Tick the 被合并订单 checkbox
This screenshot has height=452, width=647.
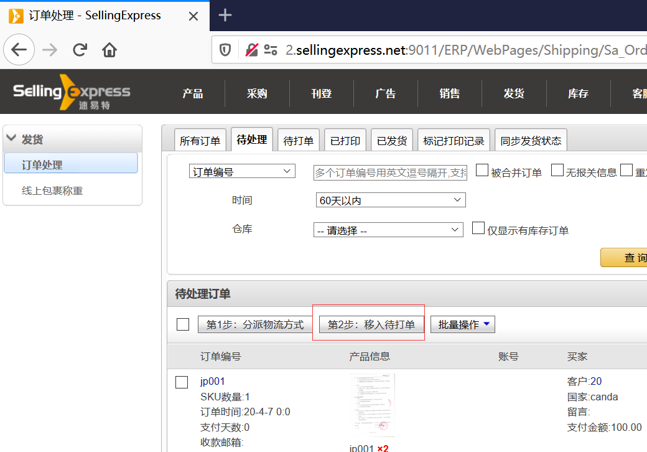coord(482,170)
